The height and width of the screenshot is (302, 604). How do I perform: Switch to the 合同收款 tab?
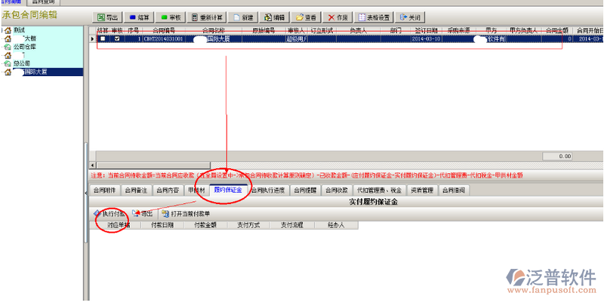(337, 191)
